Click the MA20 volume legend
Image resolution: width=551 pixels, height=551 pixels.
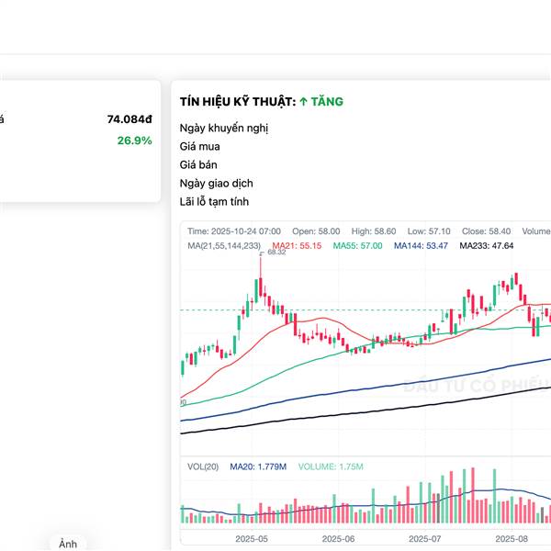coord(258,467)
